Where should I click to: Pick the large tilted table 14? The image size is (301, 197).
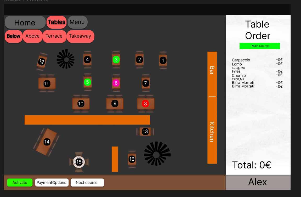point(47,142)
